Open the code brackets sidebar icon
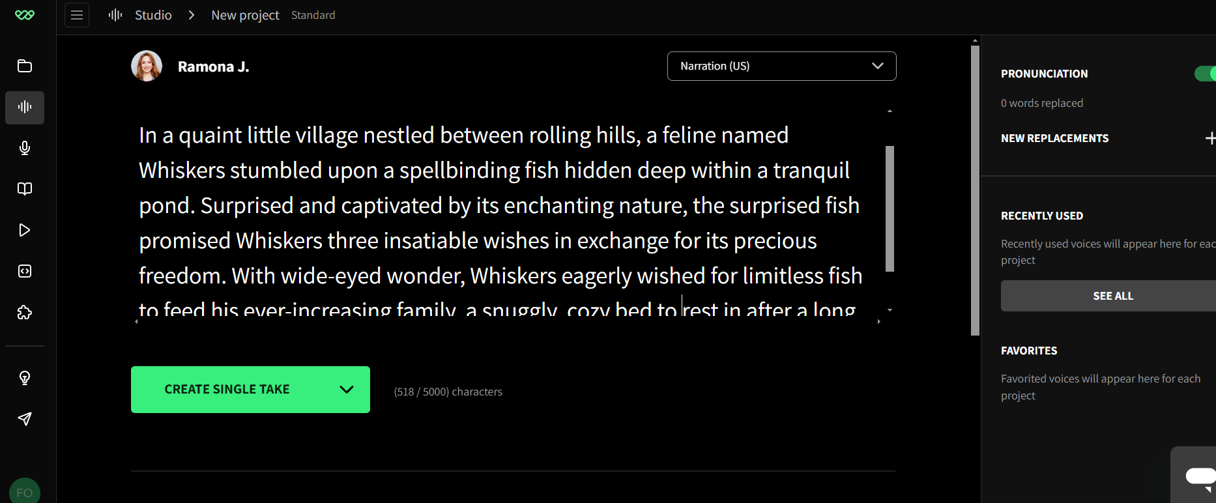The height and width of the screenshot is (503, 1216). coord(25,271)
